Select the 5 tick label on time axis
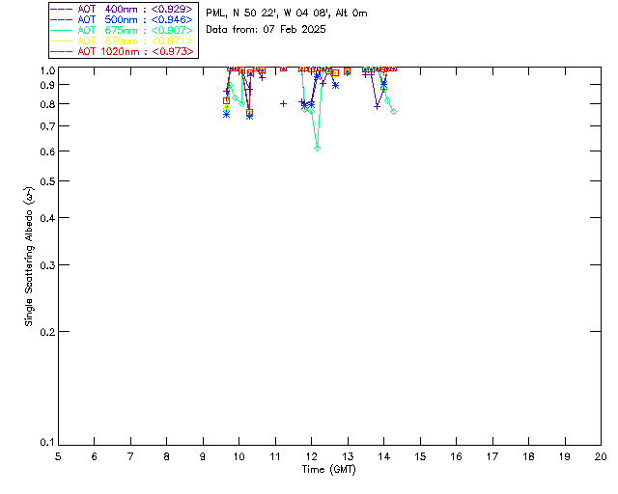Image resolution: width=618 pixels, height=494 pixels. point(58,456)
